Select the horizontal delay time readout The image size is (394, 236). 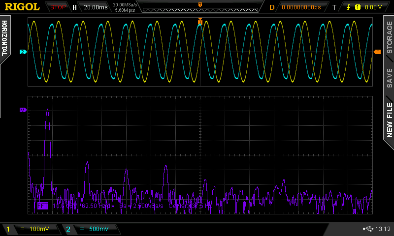(x=300, y=7)
